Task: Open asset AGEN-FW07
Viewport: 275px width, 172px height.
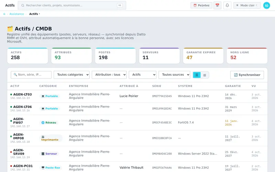Action: (19, 121)
